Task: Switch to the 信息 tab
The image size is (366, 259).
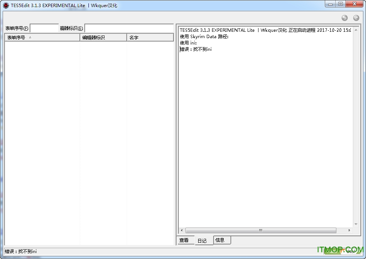Action: click(x=222, y=240)
